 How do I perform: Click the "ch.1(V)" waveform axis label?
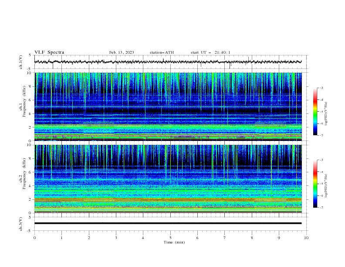tap(21, 62)
